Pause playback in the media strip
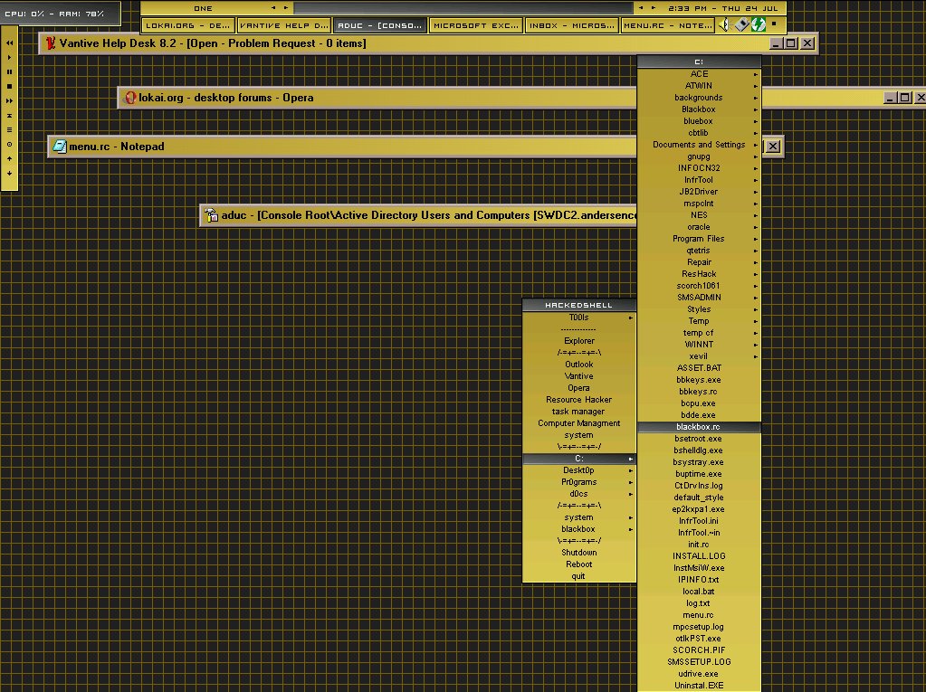Image resolution: width=926 pixels, height=692 pixels. [x=9, y=72]
